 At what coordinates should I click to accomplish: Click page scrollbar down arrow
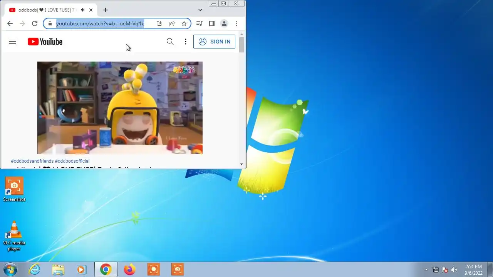pos(241,164)
